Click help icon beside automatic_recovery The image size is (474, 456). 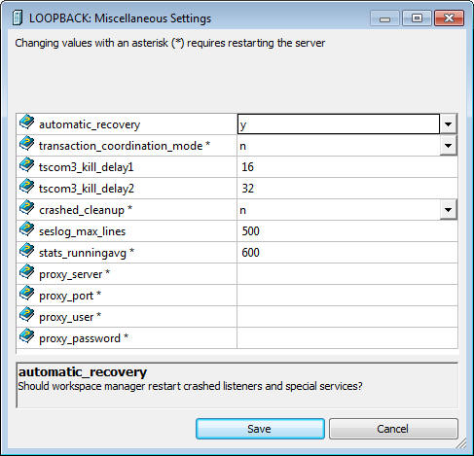click(x=26, y=123)
